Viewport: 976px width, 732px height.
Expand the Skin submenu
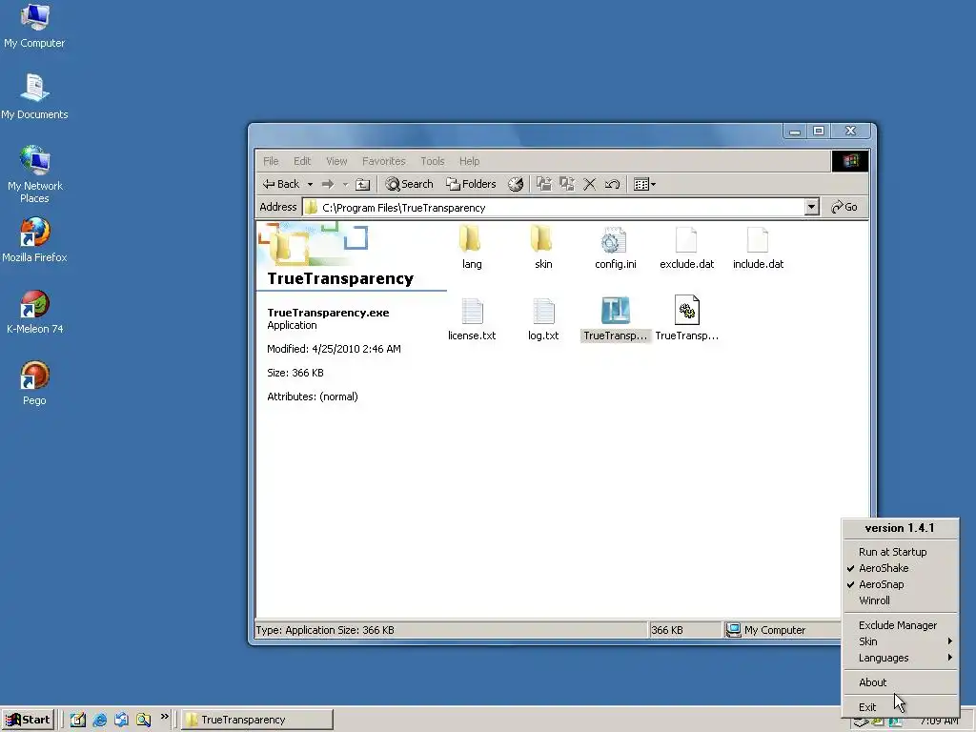900,641
